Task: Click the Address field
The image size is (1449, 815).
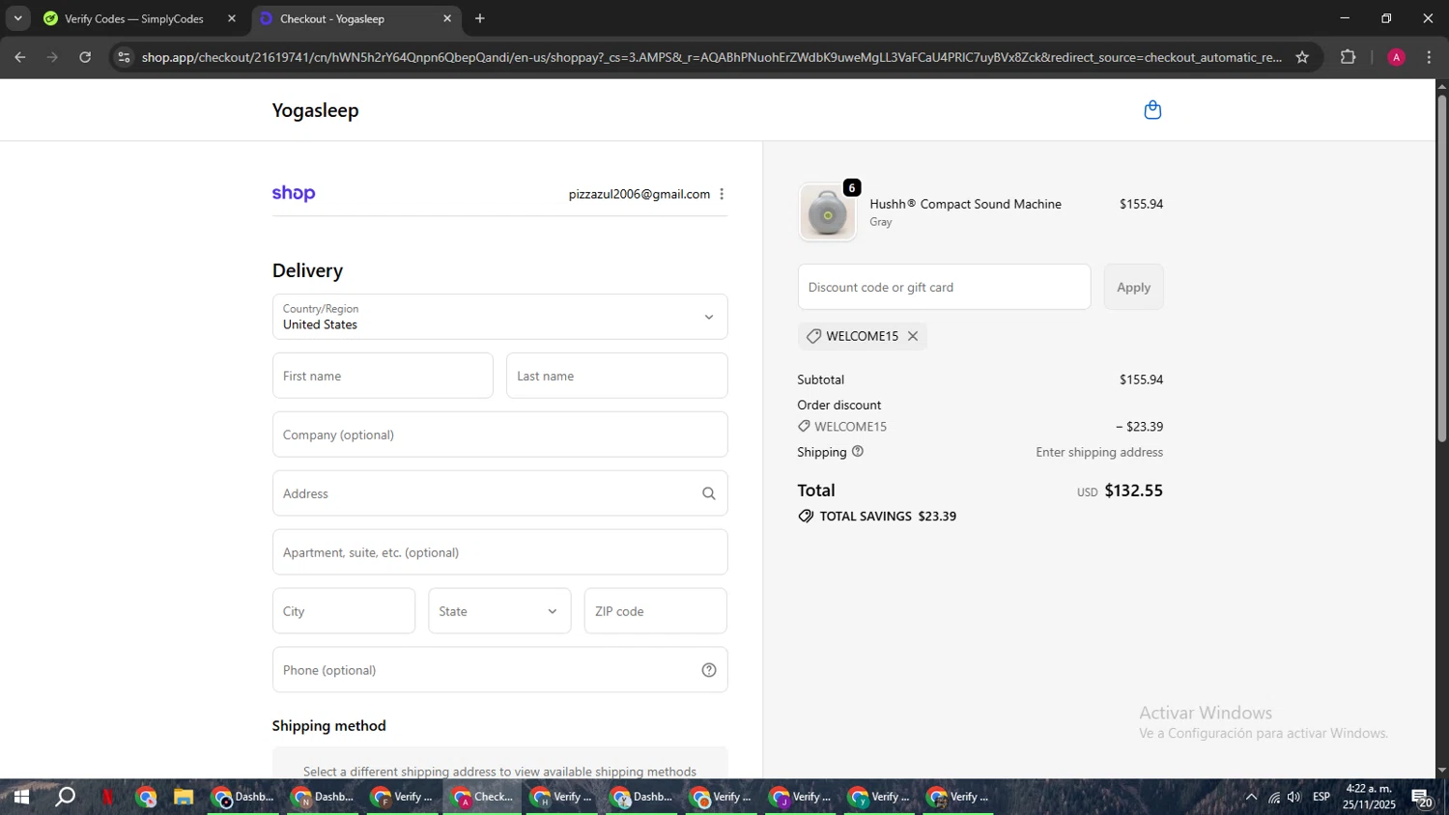Action: [499, 493]
